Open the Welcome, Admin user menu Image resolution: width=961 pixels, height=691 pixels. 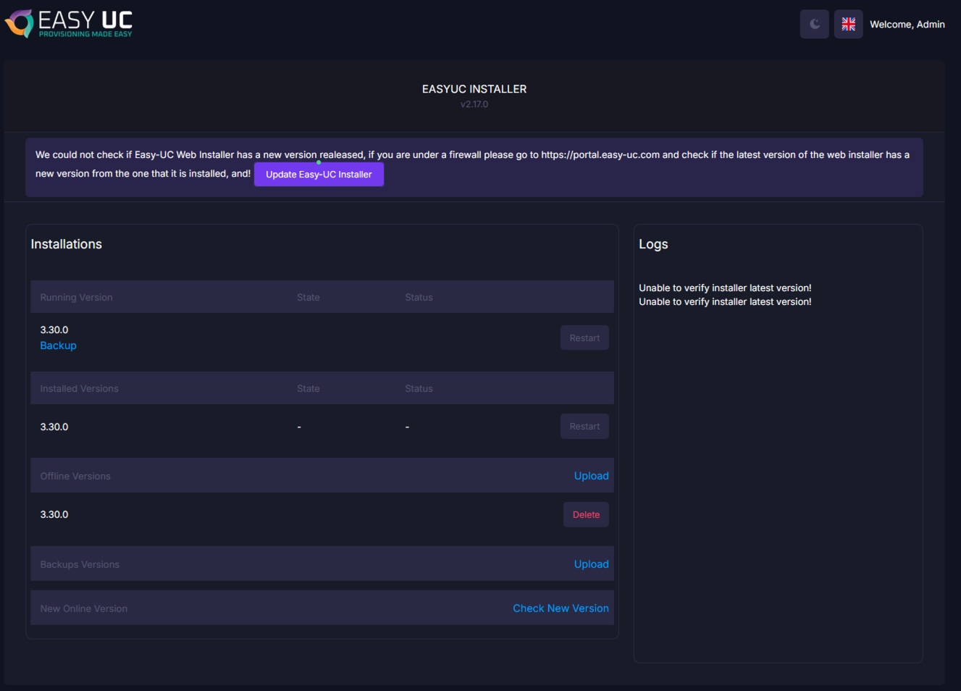pyautogui.click(x=907, y=25)
